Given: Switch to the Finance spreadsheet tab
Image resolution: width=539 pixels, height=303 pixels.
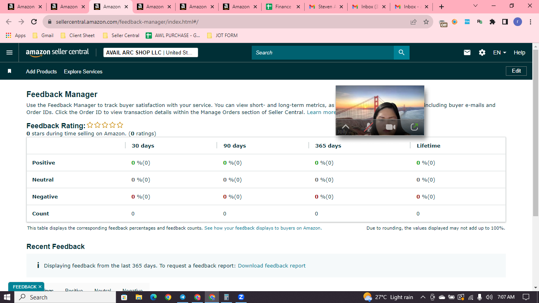Looking at the screenshot, I should (x=283, y=7).
